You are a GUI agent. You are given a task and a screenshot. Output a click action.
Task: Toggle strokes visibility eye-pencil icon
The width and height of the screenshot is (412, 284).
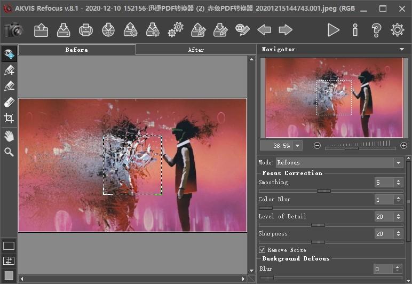pos(242,30)
